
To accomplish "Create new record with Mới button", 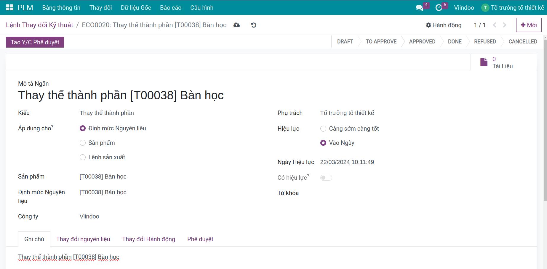I will pos(529,25).
